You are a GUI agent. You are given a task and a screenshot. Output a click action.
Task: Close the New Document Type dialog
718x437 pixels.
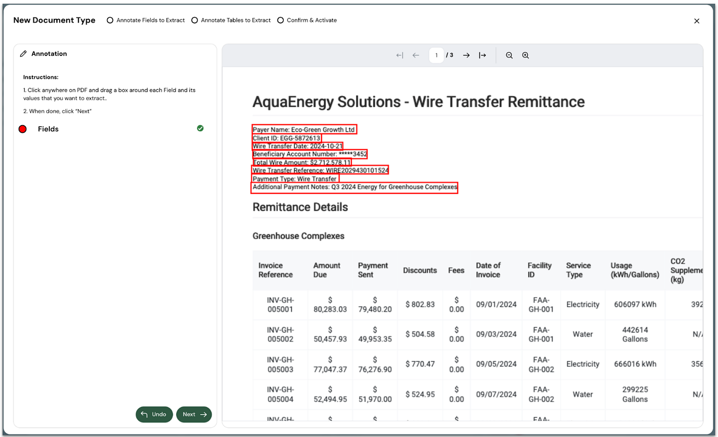(x=696, y=21)
